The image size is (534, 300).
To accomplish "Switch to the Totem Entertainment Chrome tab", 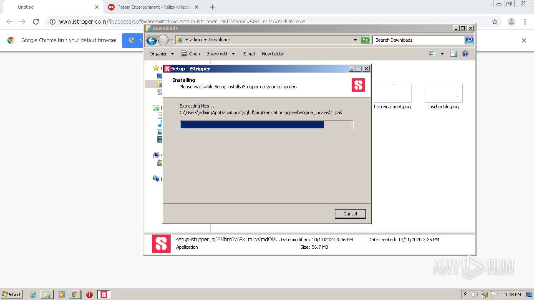I will pyautogui.click(x=154, y=7).
